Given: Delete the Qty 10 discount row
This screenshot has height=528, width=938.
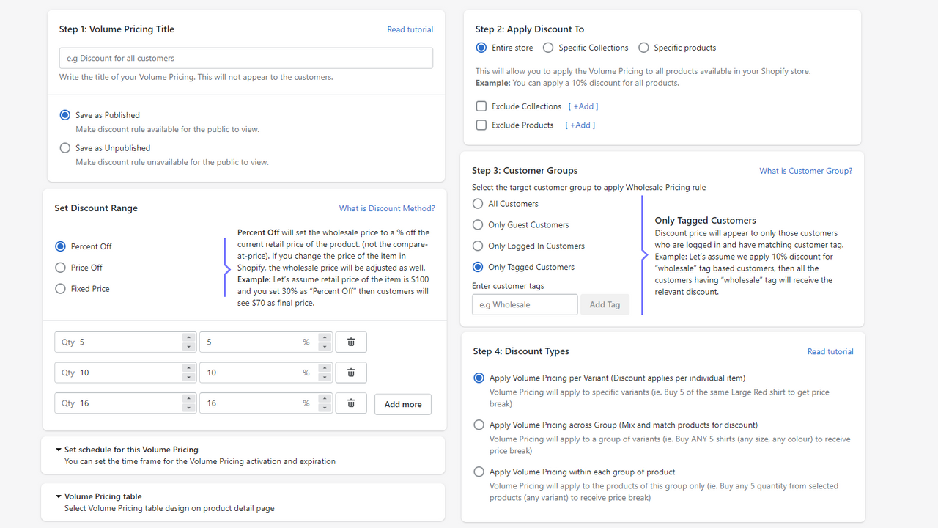Looking at the screenshot, I should point(350,372).
